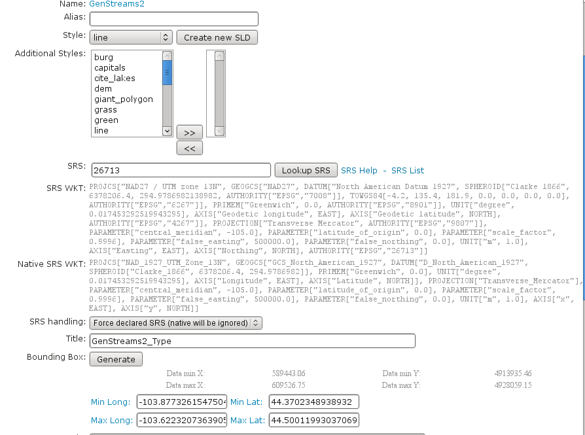Pick the grass style in list
Screen dimensions: 585x435
pyautogui.click(x=105, y=110)
